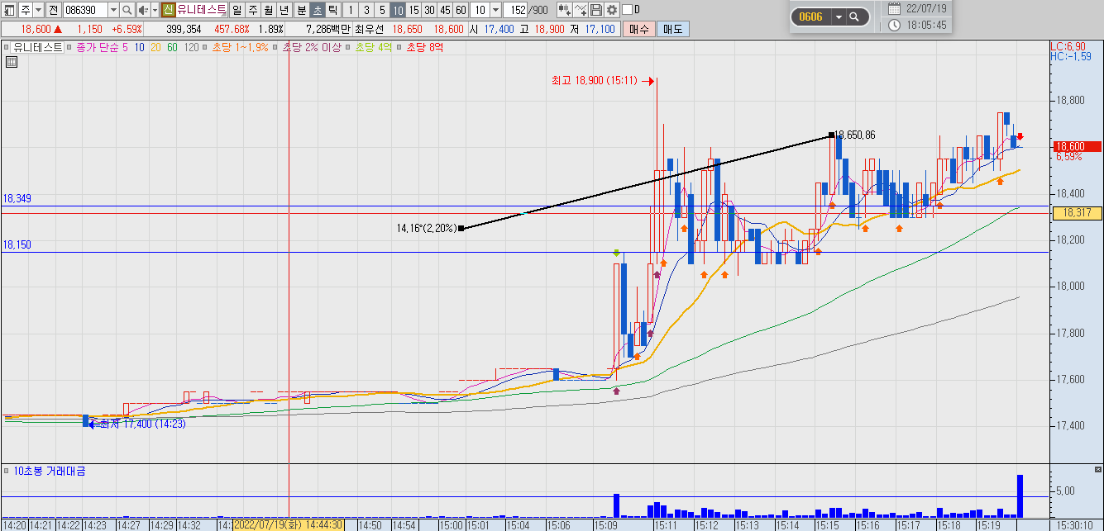Click the add candle indicator icon

(x=564, y=10)
